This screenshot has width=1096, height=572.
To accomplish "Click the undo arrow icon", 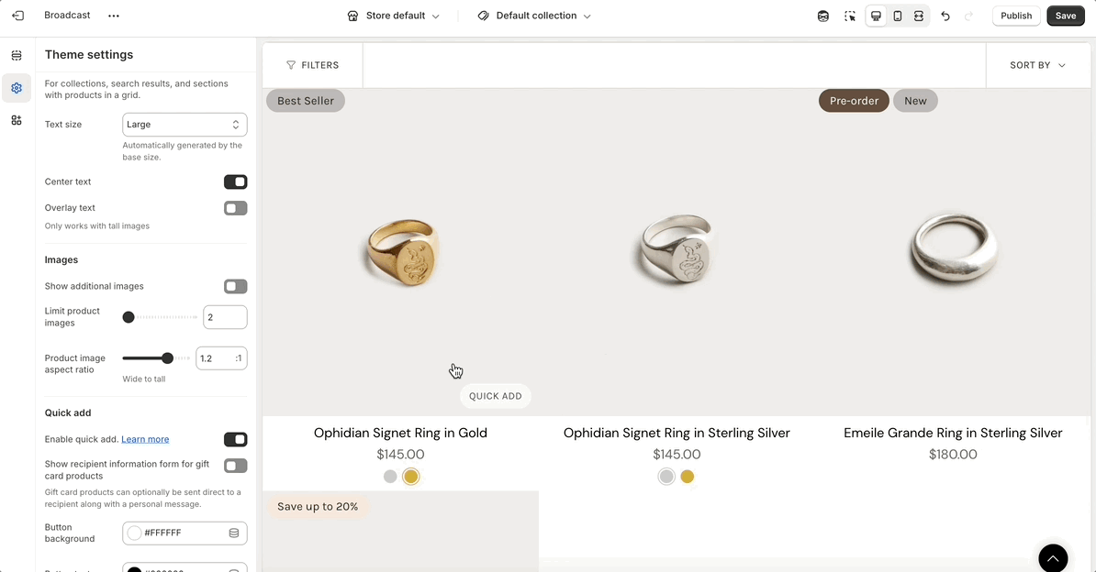I will click(945, 16).
